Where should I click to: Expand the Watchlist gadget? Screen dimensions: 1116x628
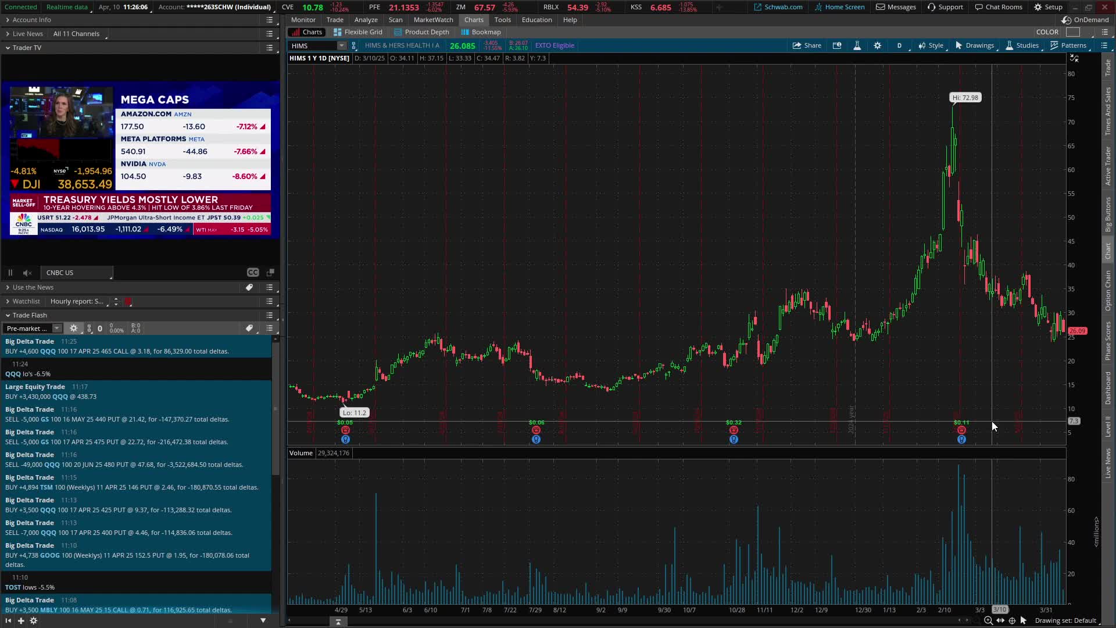tap(8, 301)
